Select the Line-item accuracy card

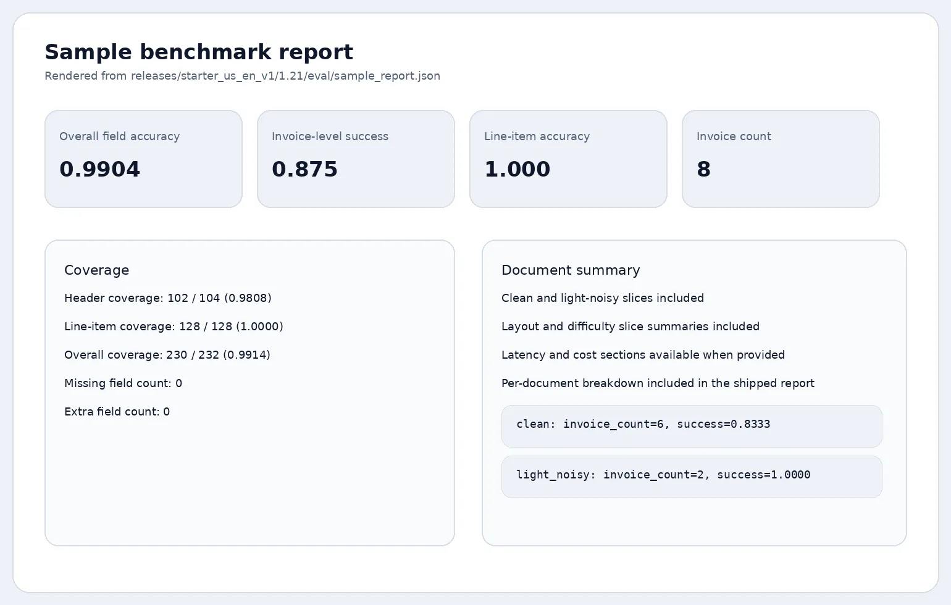(x=568, y=159)
